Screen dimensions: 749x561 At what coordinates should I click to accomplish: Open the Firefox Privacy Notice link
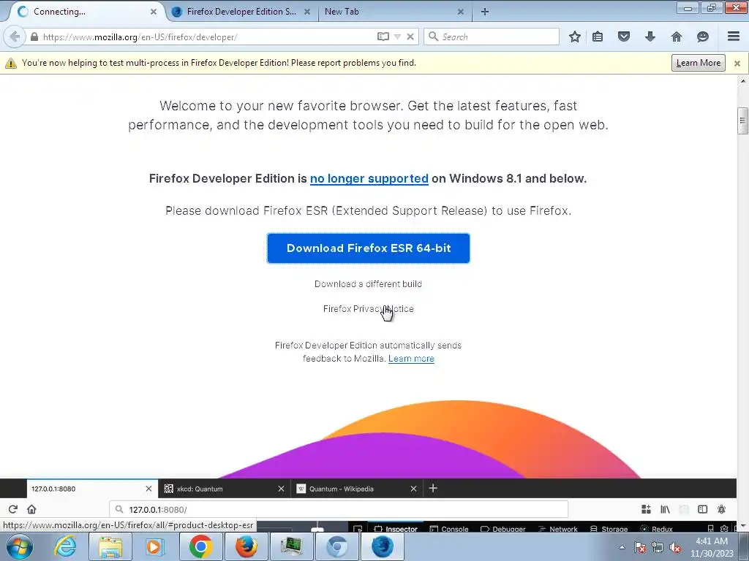tap(369, 309)
